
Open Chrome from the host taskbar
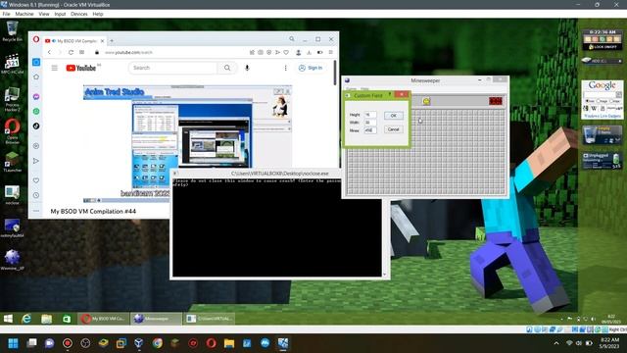pyautogui.click(x=158, y=343)
